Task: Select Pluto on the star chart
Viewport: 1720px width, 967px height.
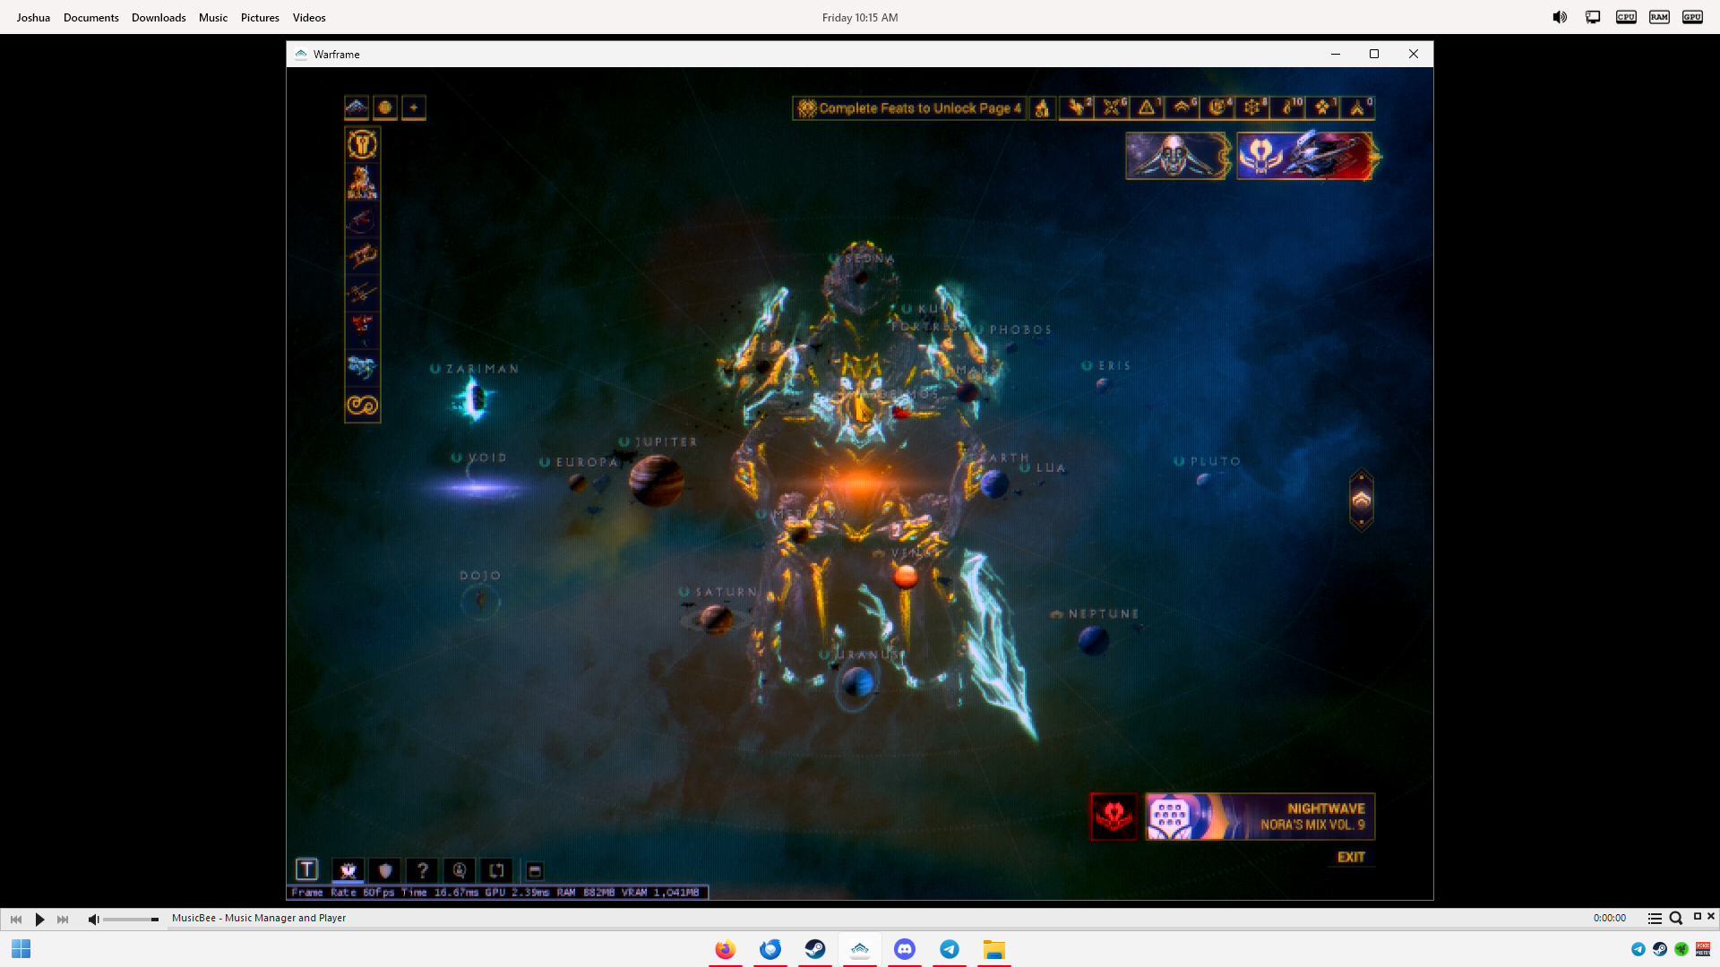Action: pos(1203,480)
